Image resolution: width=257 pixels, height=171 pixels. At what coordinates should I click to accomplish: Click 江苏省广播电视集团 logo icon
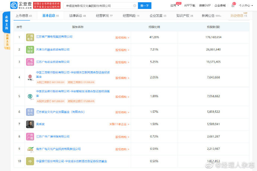click(x=30, y=37)
